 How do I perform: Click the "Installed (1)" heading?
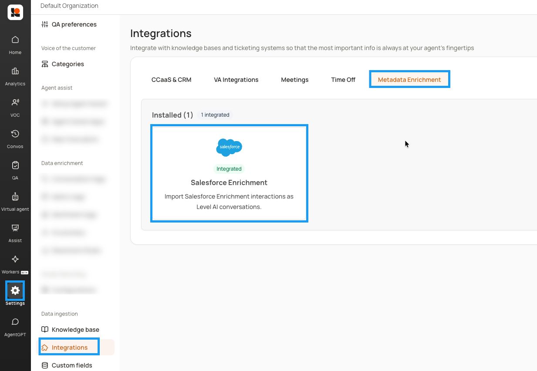click(x=172, y=115)
